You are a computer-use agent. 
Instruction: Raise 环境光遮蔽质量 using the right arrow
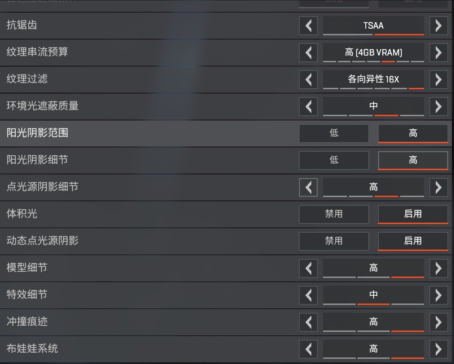point(438,107)
